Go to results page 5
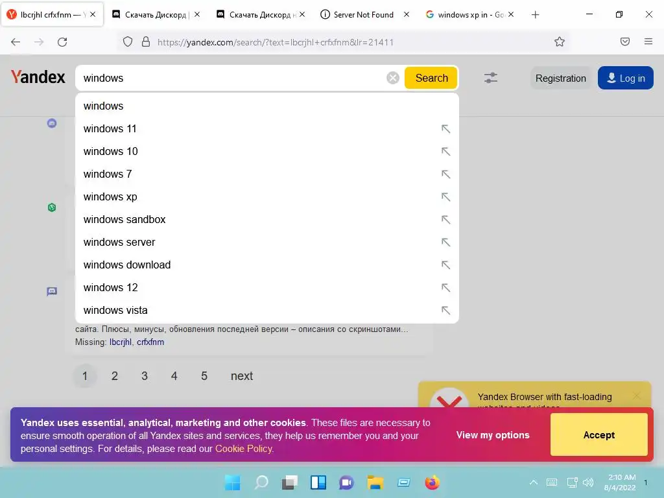 pyautogui.click(x=204, y=376)
